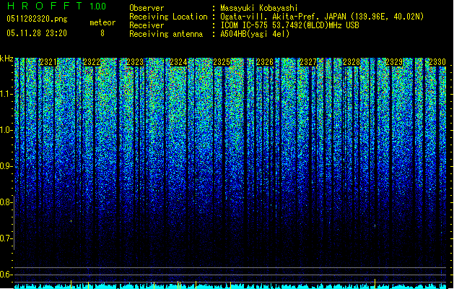Click the 0.8 kHz axis label
454x289 pixels.
click(x=5, y=202)
